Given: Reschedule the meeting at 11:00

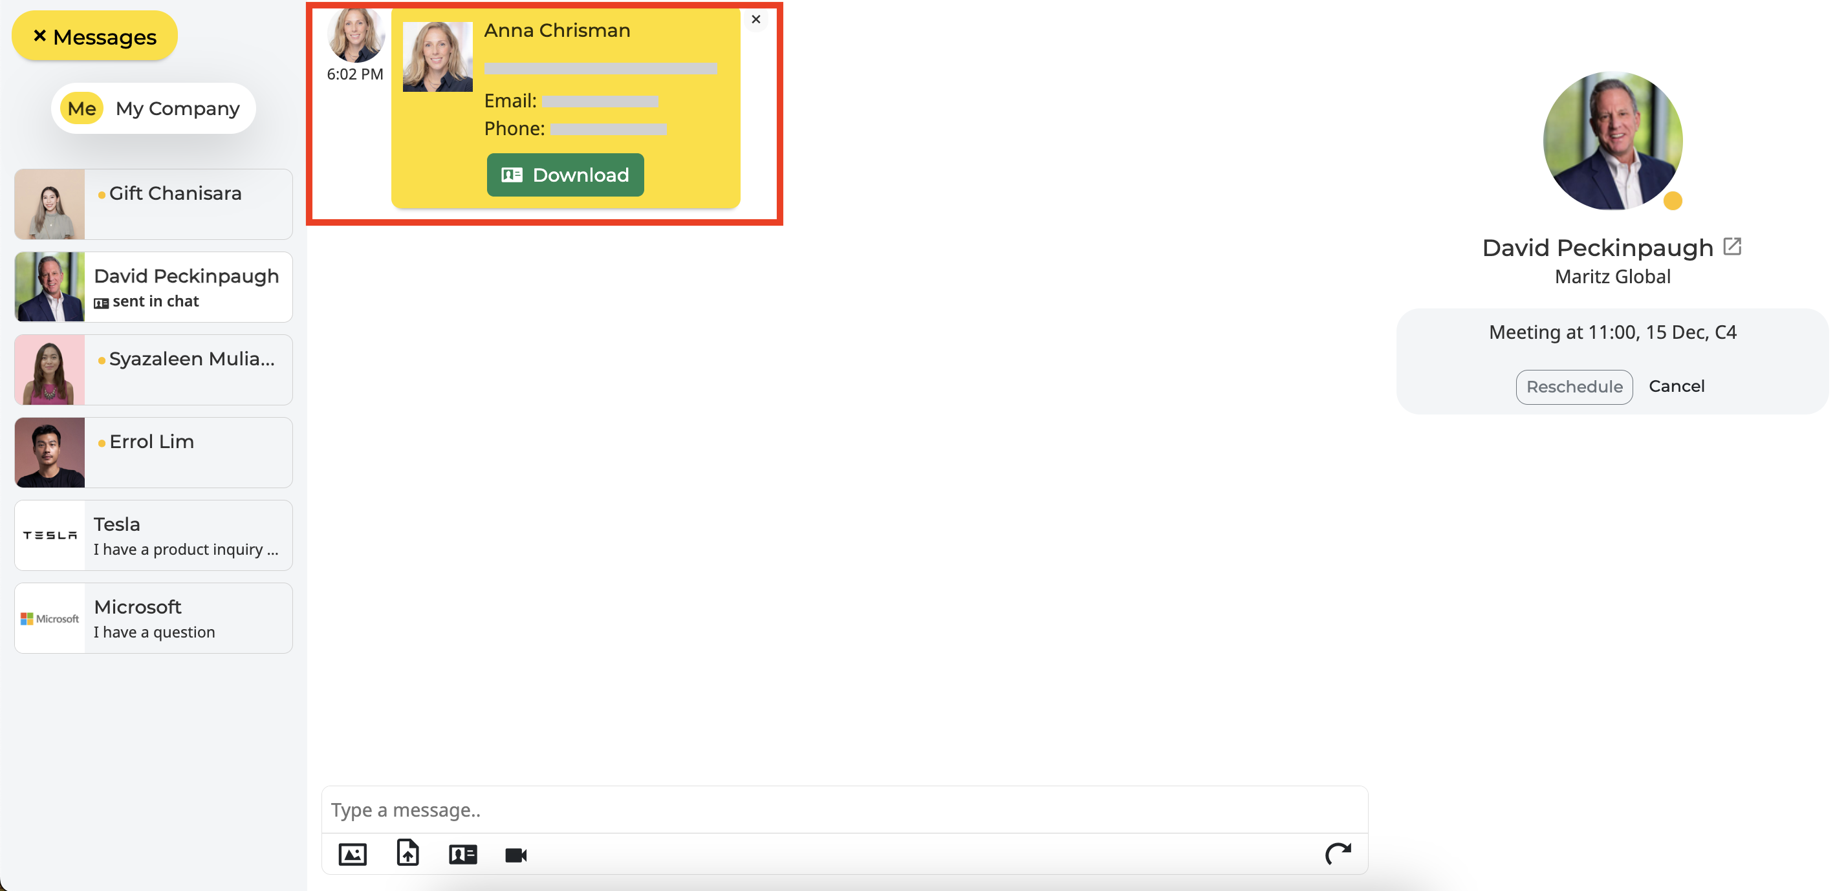Looking at the screenshot, I should tap(1574, 387).
